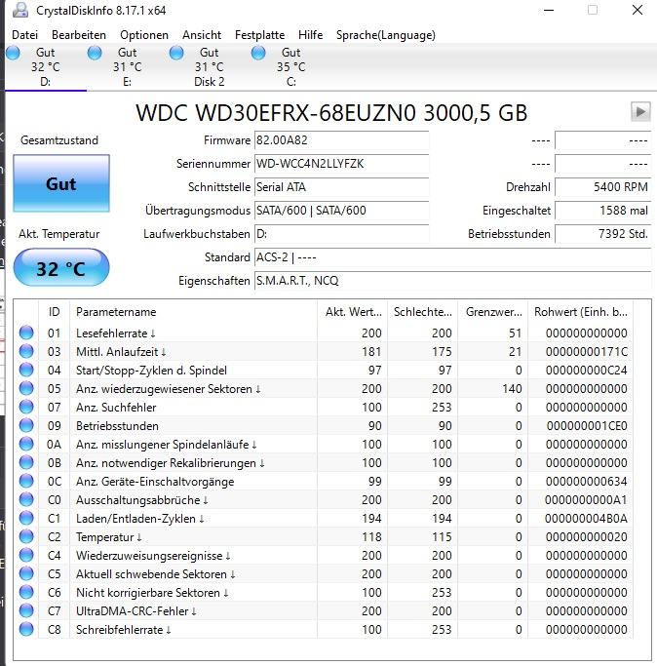Viewport: 657px width, 666px height.
Task: Open the Festplatte menu
Action: 259,35
